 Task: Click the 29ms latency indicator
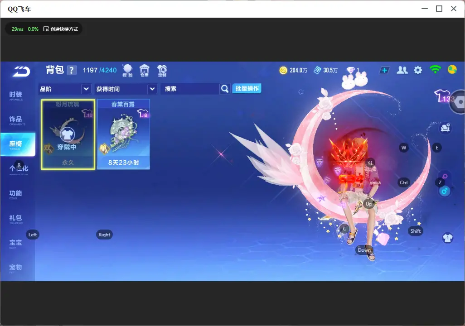point(18,29)
